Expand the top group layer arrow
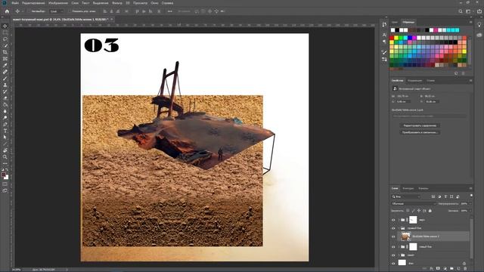 [x=399, y=220]
